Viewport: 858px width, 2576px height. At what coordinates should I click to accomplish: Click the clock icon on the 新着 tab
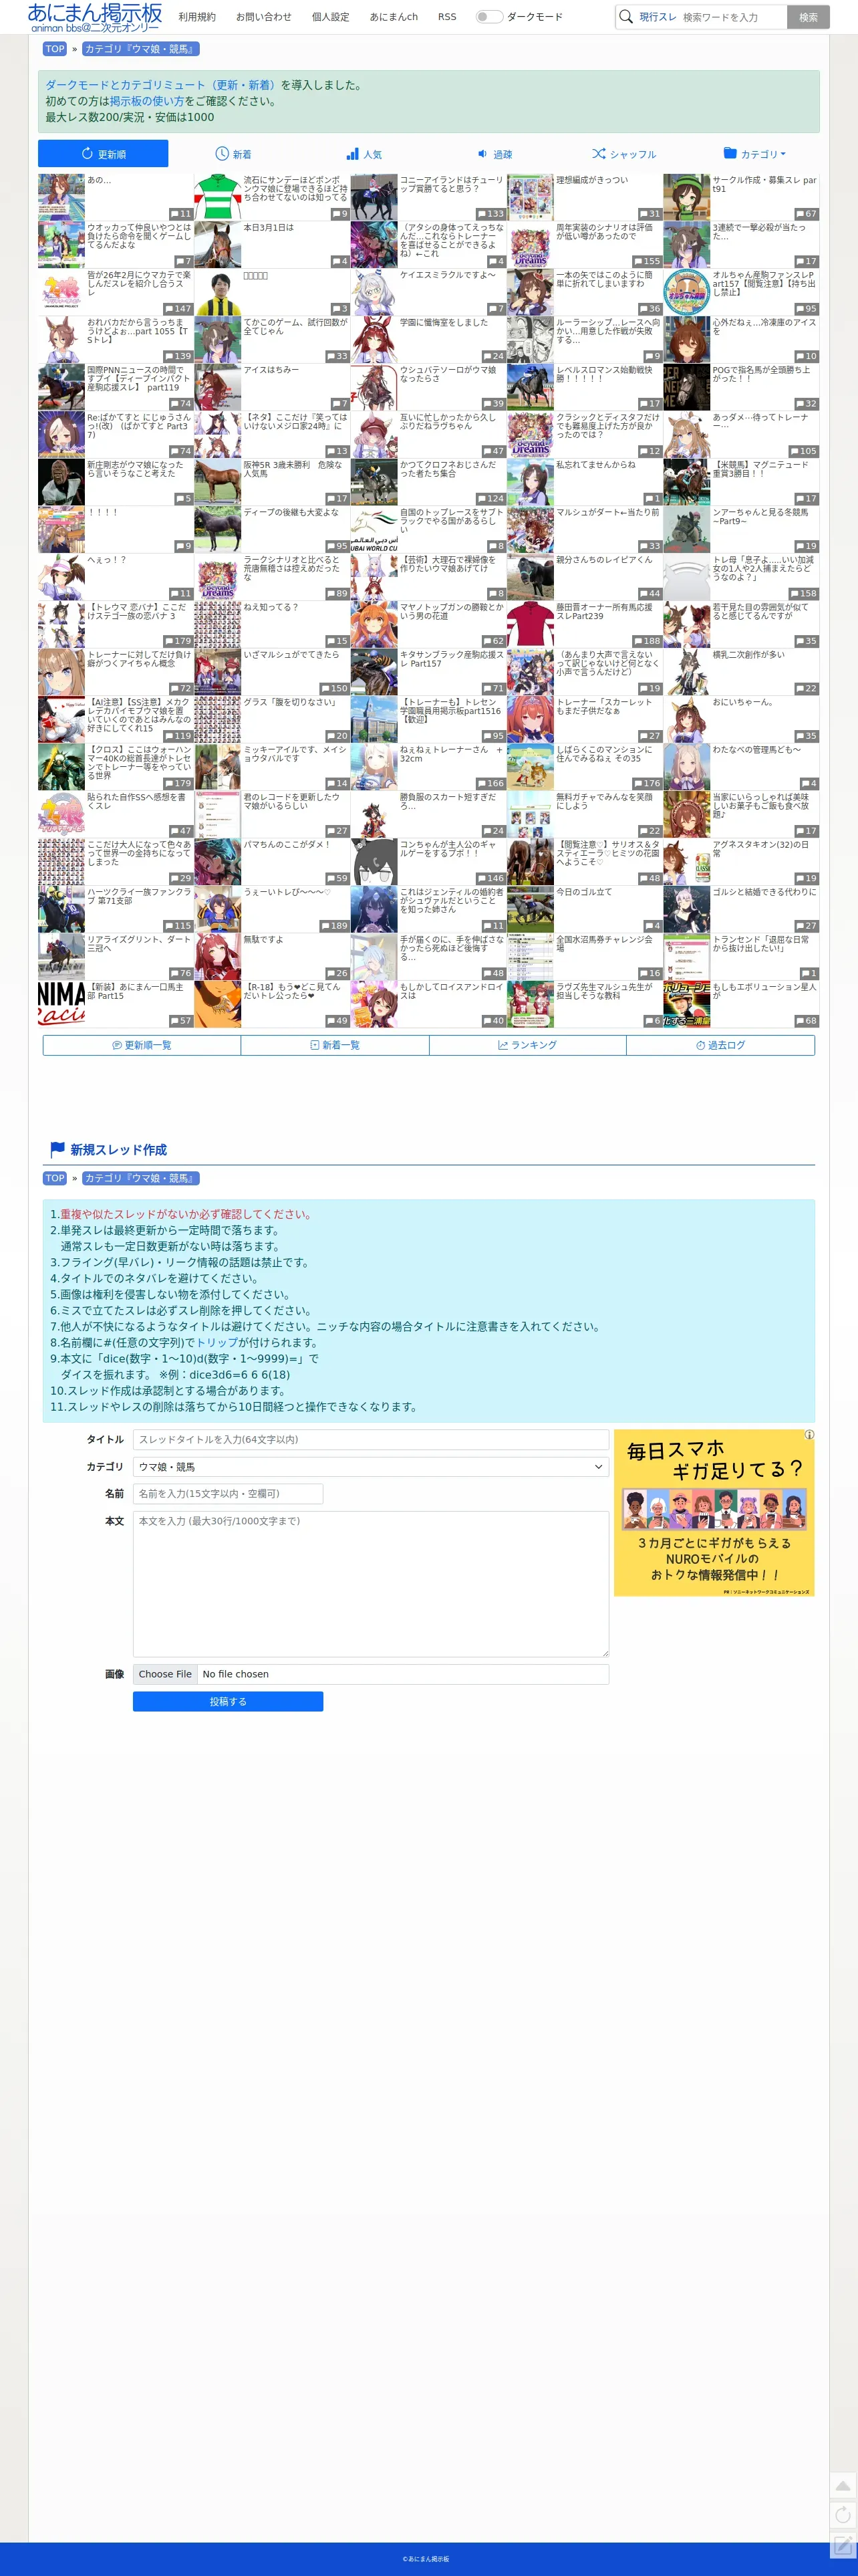222,154
